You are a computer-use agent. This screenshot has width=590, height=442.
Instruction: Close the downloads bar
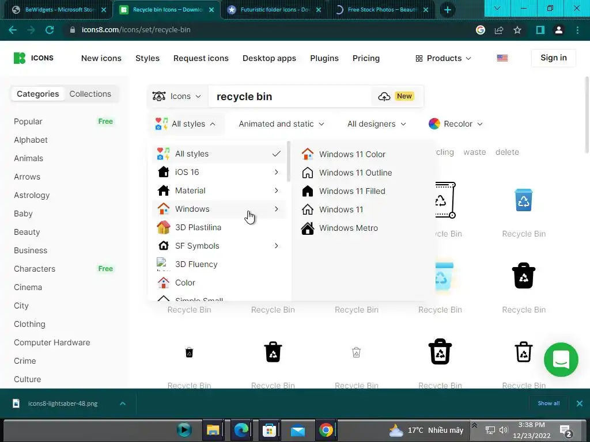pyautogui.click(x=580, y=403)
